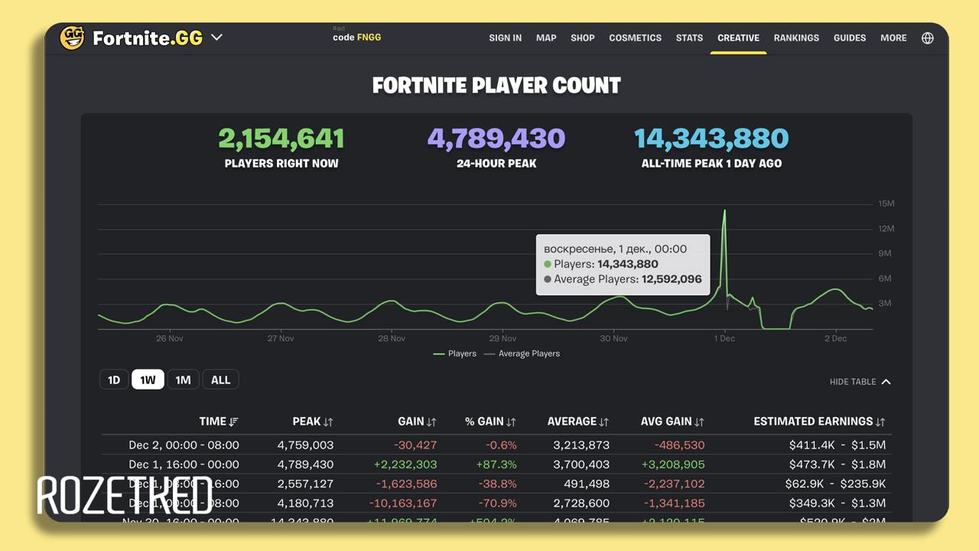Toggle Average Players series in legend
Image resolution: width=979 pixels, height=551 pixels.
point(522,354)
